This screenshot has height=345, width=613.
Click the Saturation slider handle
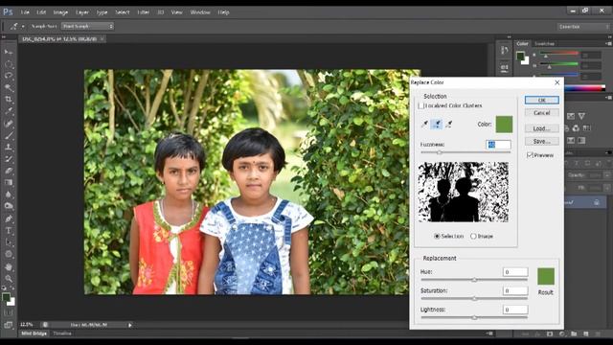click(x=474, y=299)
